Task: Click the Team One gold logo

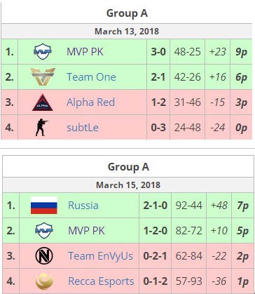Action: pyautogui.click(x=43, y=76)
